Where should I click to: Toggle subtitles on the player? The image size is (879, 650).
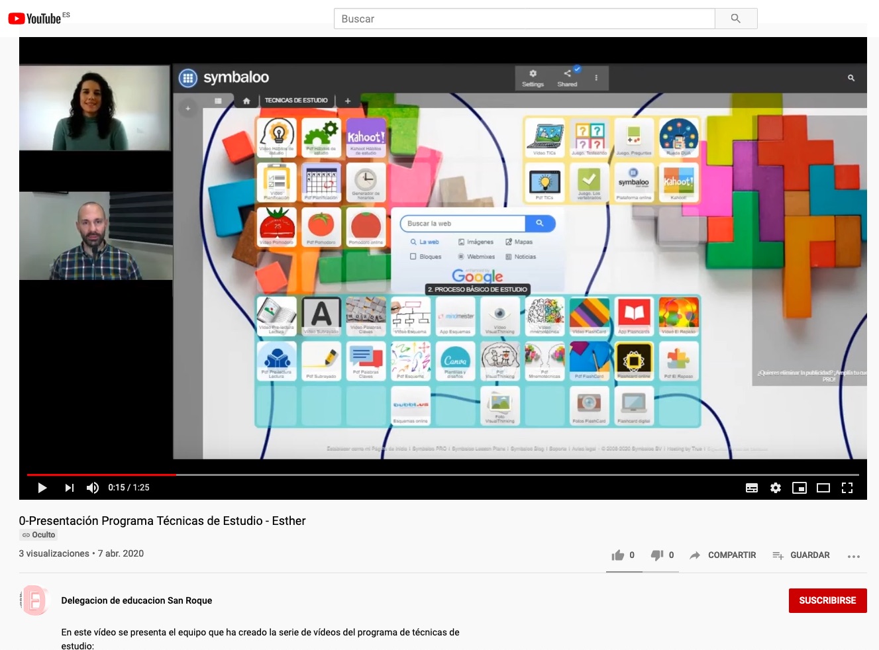(x=752, y=488)
